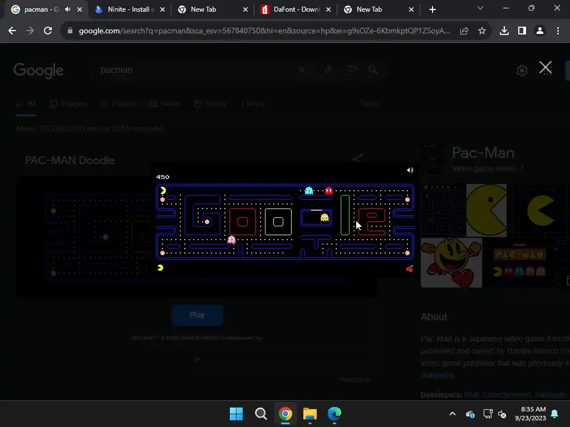570x427 pixels.
Task: Click the Play button of PAC-MAN Doodle
Action: coord(197,315)
